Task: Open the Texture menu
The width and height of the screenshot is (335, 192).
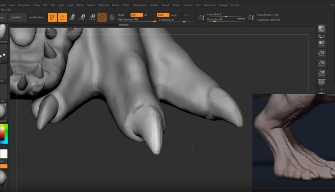Action: 187,5
